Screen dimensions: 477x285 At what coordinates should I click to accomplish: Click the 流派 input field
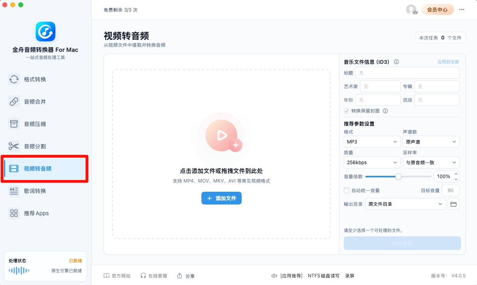(x=437, y=100)
